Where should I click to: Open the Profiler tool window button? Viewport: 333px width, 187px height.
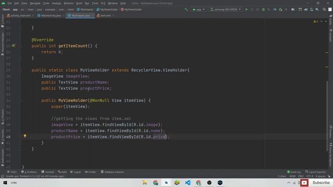90,172
